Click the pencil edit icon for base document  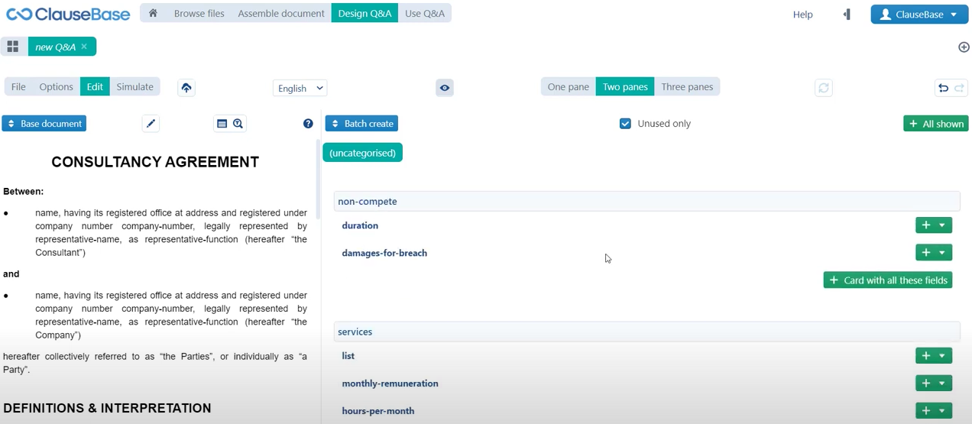tap(151, 124)
